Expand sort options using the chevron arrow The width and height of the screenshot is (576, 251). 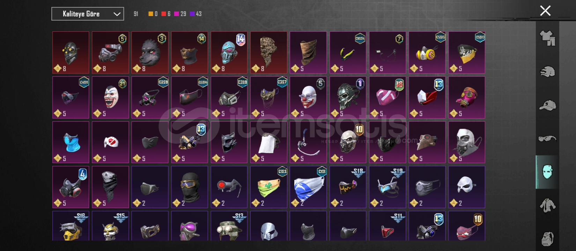(x=117, y=14)
